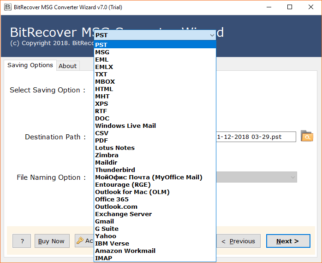Click the key icon on Activate button
The width and height of the screenshot is (322, 263).
point(80,240)
